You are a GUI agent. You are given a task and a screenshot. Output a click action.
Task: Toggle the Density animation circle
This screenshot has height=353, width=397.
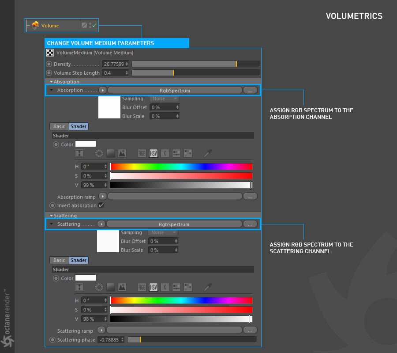(49, 64)
